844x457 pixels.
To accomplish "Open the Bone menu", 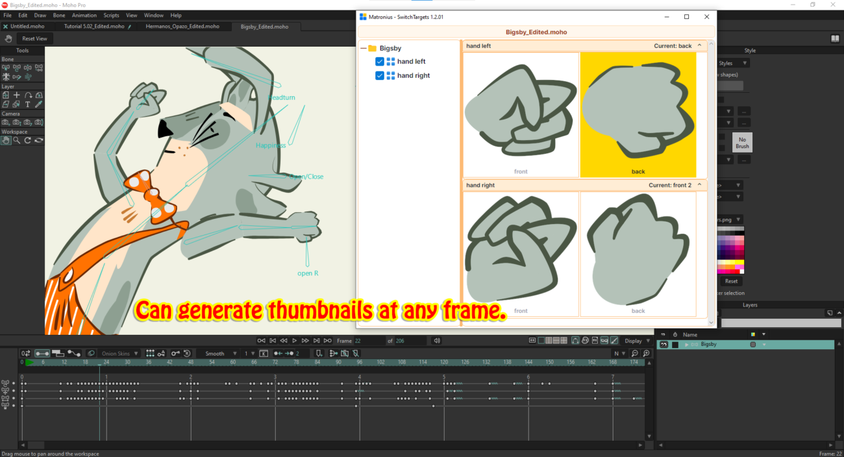I will click(x=59, y=15).
